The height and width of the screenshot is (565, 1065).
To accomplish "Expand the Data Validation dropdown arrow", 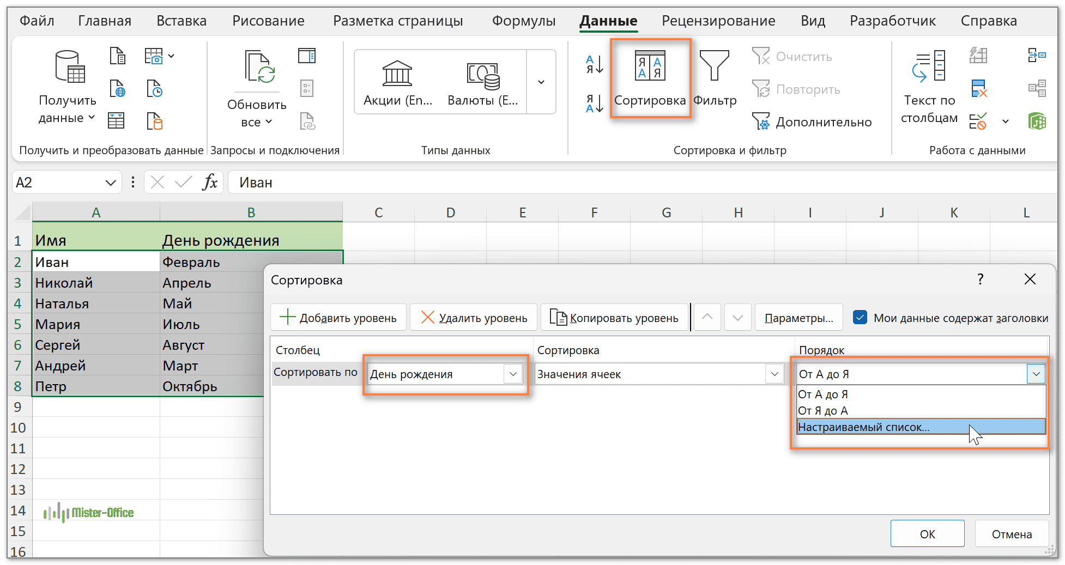I will 1006,121.
